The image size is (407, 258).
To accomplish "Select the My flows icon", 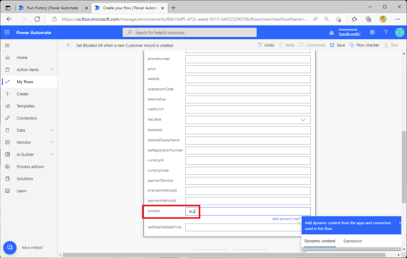I will (x=8, y=82).
